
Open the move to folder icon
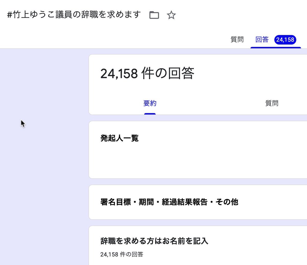coord(154,15)
